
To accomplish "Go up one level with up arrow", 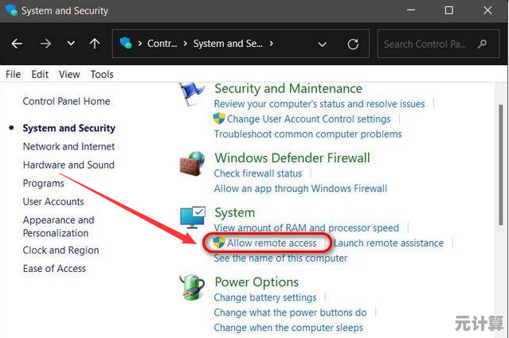I will 94,44.
